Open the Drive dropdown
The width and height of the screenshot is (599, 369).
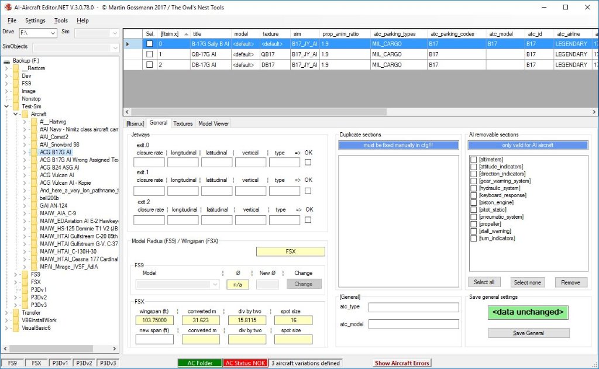[x=53, y=33]
